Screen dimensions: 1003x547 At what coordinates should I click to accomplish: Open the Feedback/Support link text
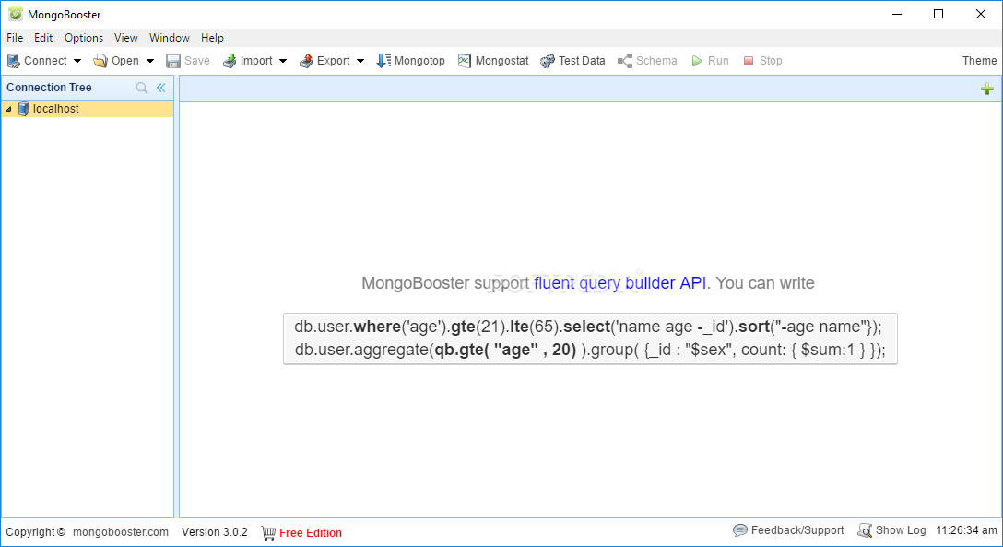coord(797,530)
